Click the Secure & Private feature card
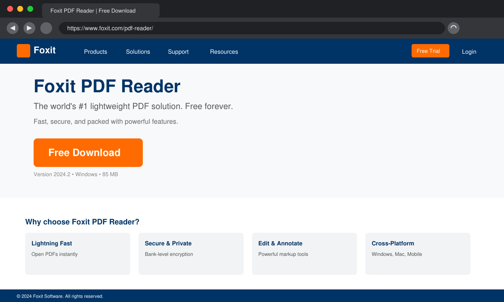 [x=191, y=254]
